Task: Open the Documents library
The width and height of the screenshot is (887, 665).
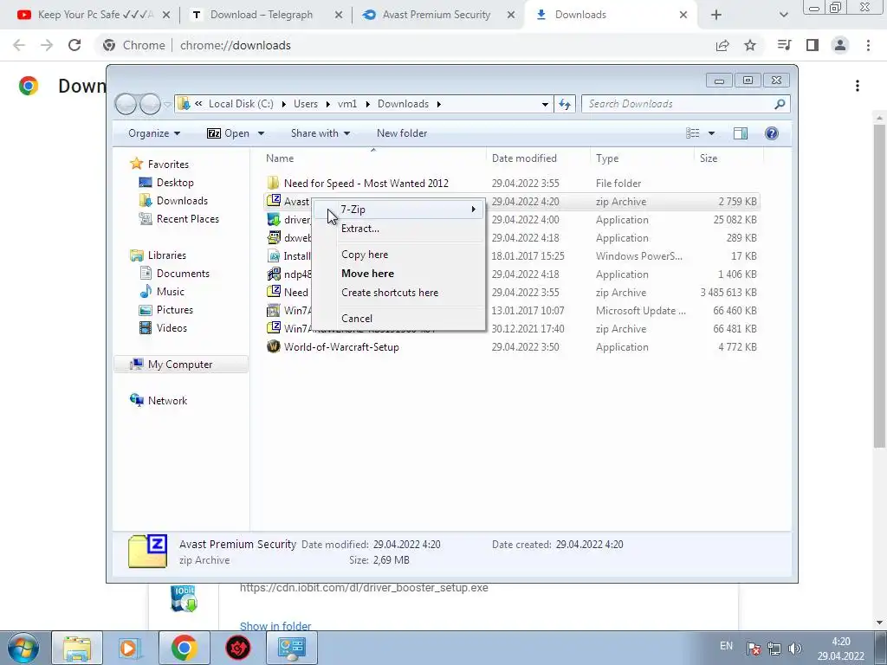Action: coord(183,273)
